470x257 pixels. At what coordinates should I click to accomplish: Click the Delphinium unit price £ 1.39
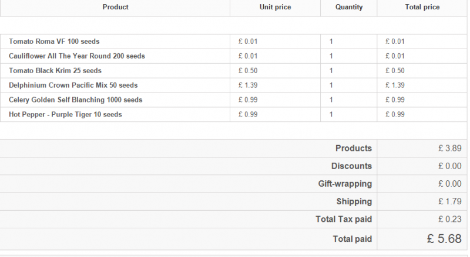(x=248, y=85)
